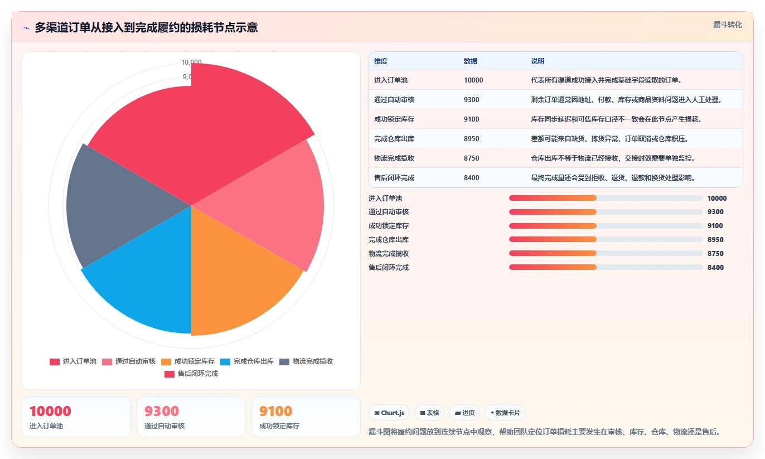
Task: Open the 9100 成功锁定库存 data card
Action: pos(306,417)
